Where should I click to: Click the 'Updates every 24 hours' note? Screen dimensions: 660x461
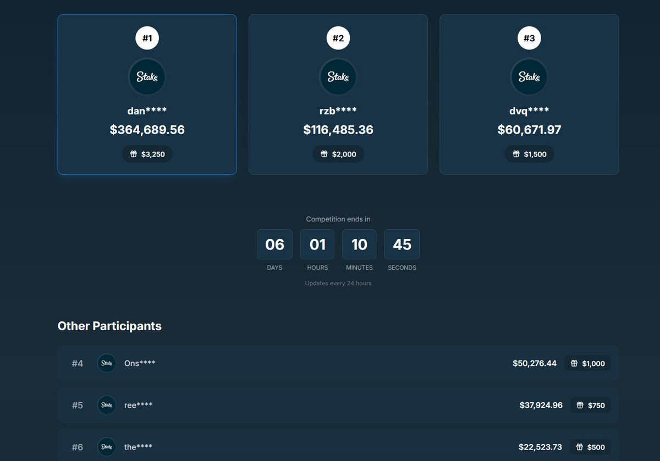coord(338,284)
